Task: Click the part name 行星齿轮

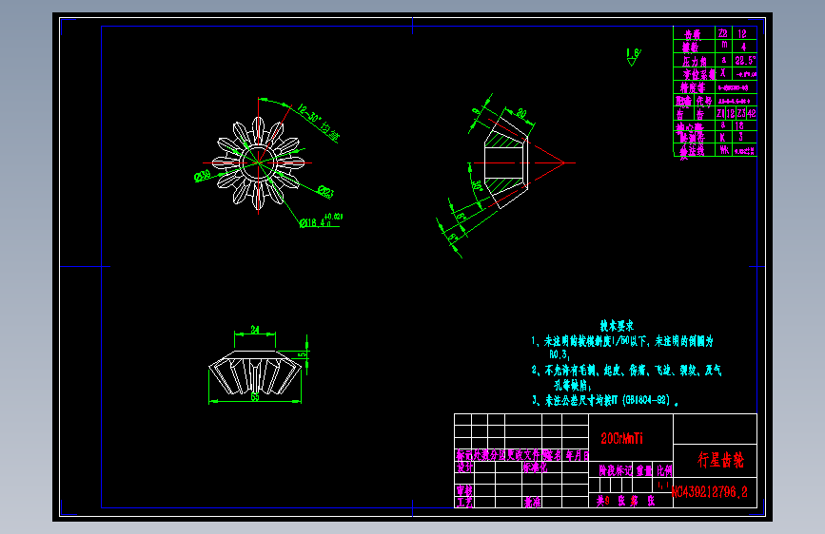Action: click(x=721, y=460)
